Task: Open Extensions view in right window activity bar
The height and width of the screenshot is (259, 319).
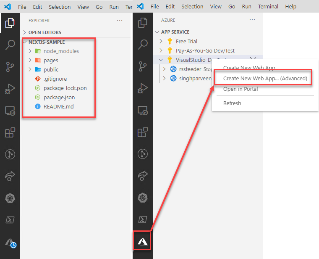Action: click(142, 132)
